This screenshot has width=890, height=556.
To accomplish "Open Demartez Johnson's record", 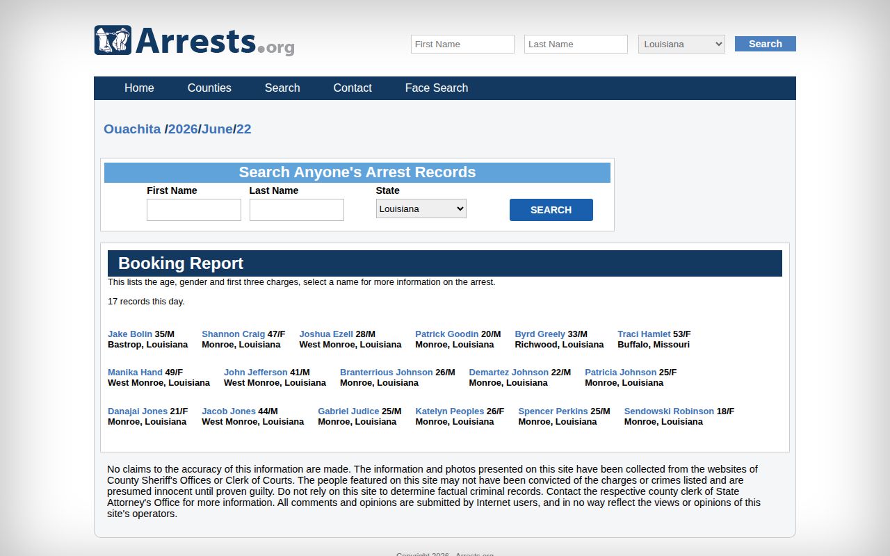I will [509, 373].
